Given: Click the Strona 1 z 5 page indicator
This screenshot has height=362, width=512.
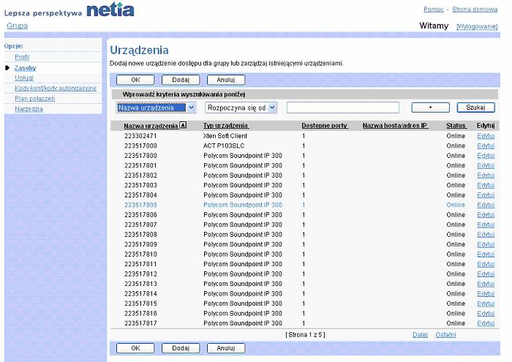Looking at the screenshot, I should click(305, 335).
